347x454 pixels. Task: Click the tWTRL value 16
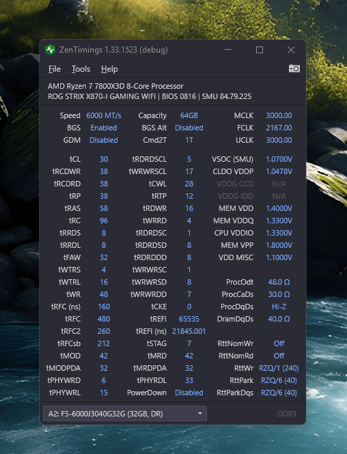click(x=104, y=282)
